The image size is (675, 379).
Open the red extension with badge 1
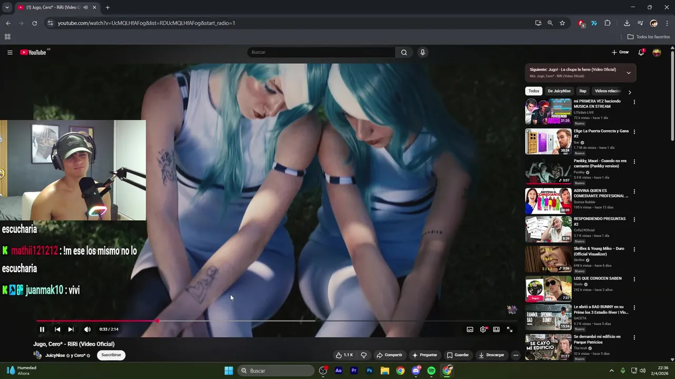click(581, 23)
